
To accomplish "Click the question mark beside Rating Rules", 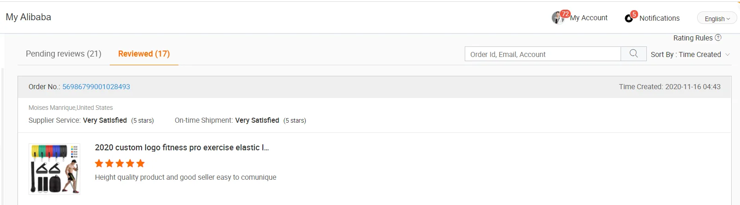I will pyautogui.click(x=718, y=38).
